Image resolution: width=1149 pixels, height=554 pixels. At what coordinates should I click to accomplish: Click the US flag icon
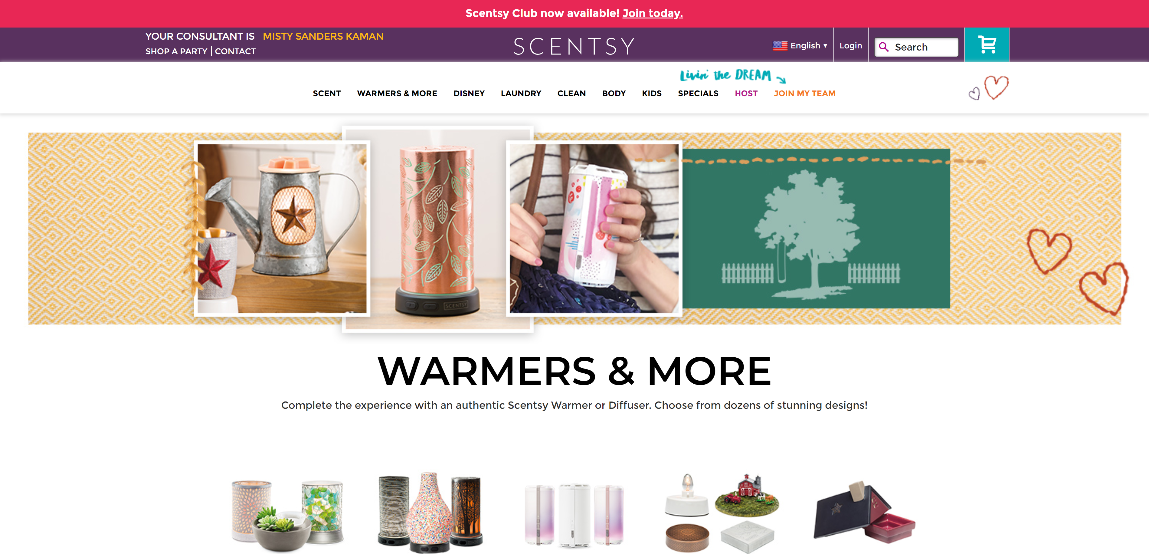(780, 45)
